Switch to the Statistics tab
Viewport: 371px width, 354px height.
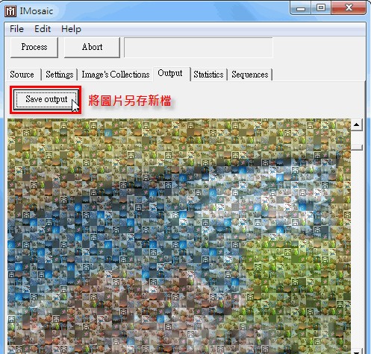(208, 75)
